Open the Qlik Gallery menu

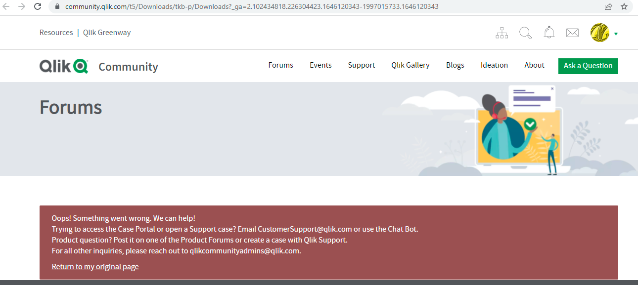pos(410,65)
